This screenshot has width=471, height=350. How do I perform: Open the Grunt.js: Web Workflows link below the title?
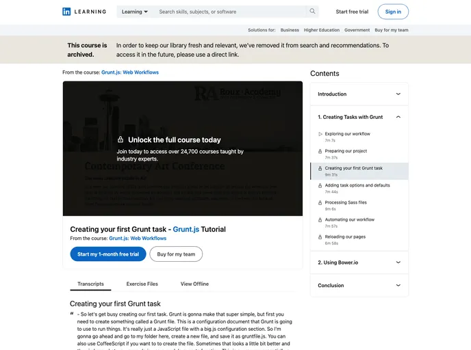138,238
